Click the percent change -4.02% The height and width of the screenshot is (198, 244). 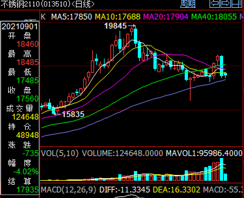coord(26,171)
